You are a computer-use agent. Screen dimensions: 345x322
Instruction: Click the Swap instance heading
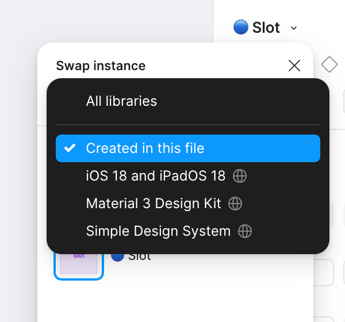(x=101, y=66)
